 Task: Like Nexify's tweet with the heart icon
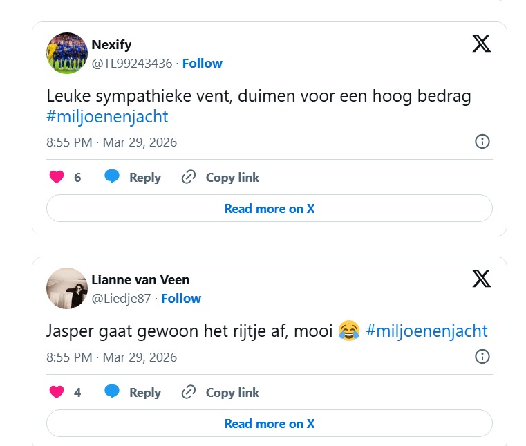57,177
